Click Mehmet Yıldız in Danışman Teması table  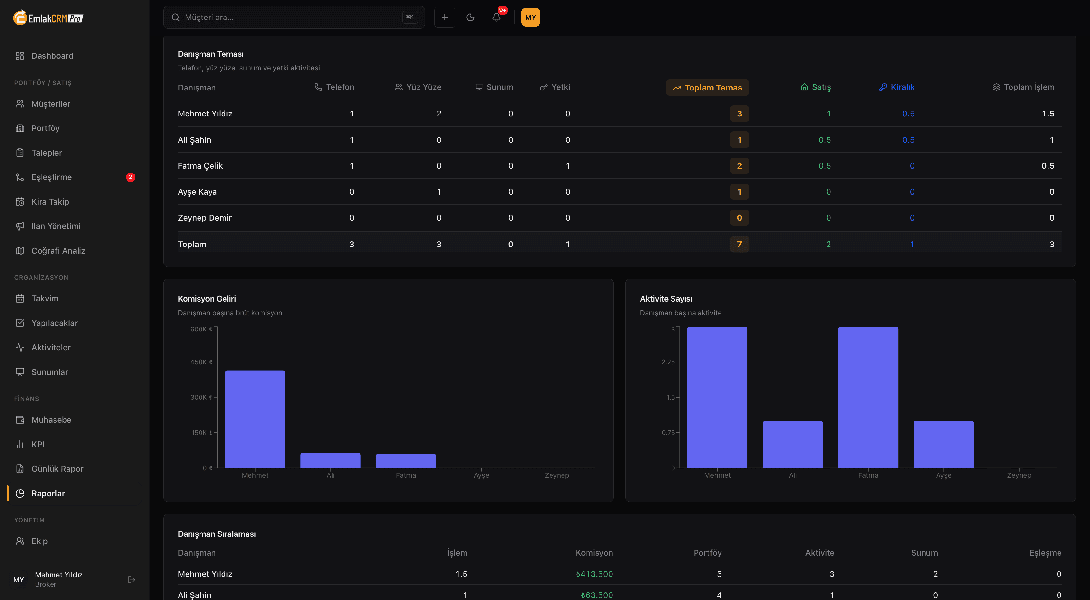coord(205,114)
